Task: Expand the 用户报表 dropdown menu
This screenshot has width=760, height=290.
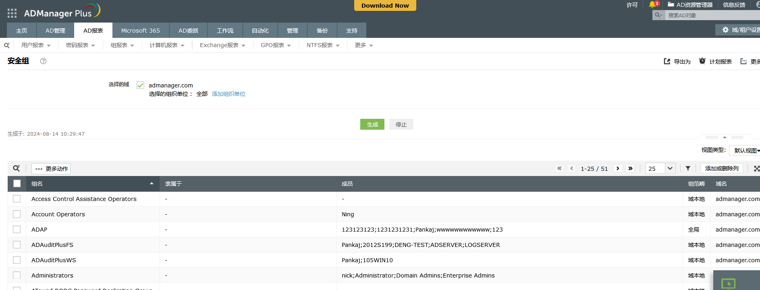Action: click(x=36, y=46)
